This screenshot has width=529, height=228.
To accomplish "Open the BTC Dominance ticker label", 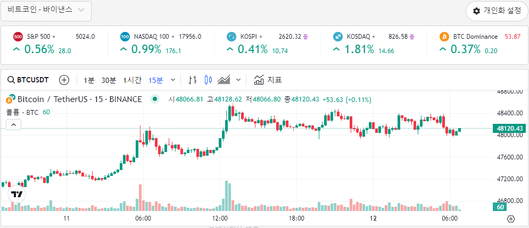I will pyautogui.click(x=475, y=36).
